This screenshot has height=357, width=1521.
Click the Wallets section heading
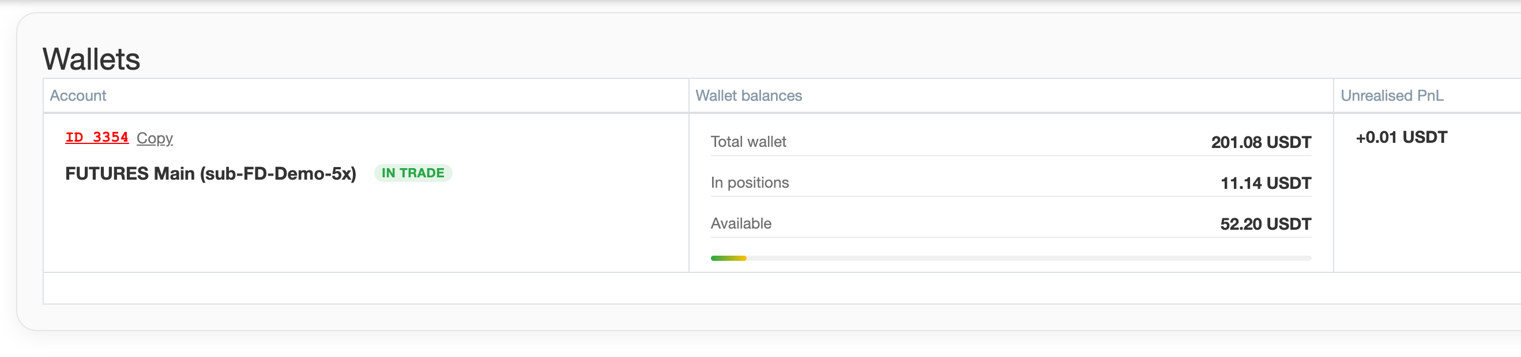92,58
